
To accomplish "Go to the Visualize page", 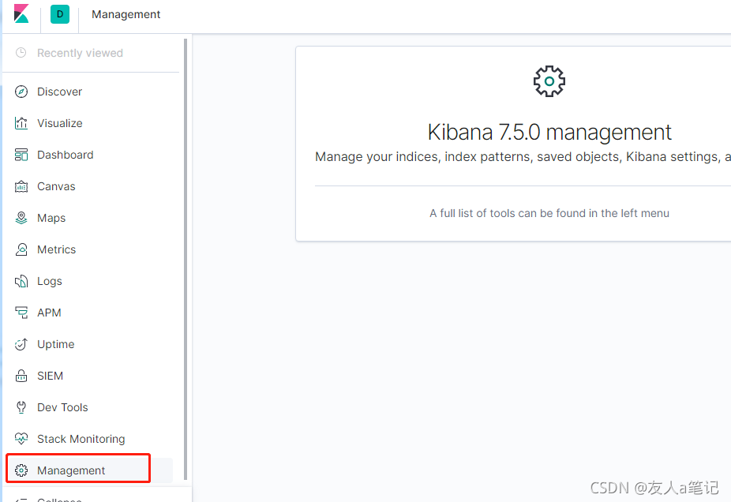I will [60, 123].
